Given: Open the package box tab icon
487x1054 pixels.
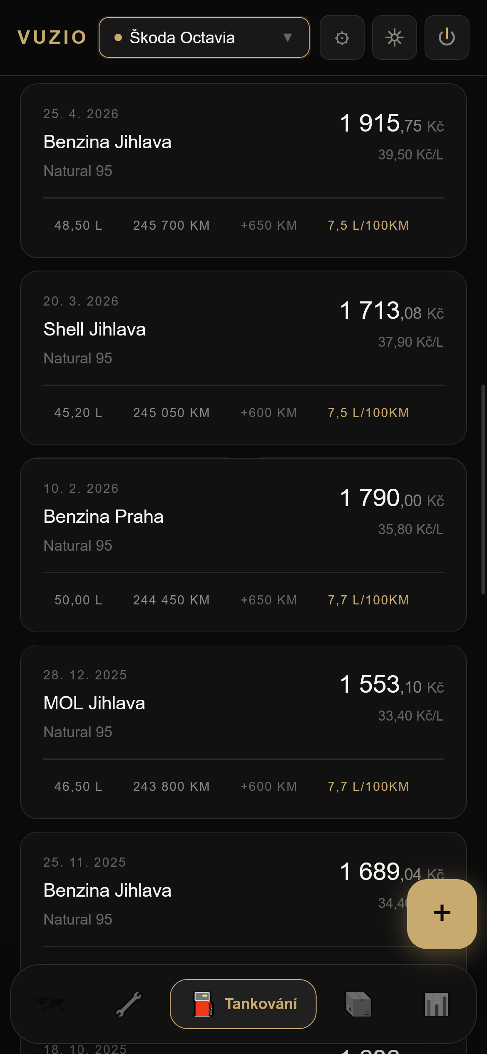Looking at the screenshot, I should [358, 1004].
